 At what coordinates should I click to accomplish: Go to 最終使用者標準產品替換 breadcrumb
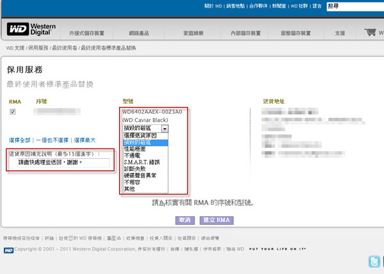pyautogui.click(x=109, y=48)
